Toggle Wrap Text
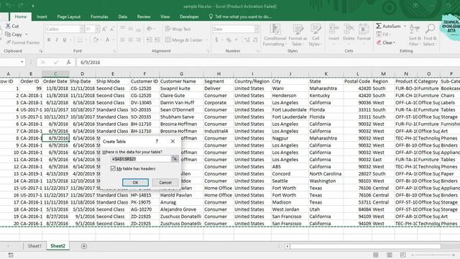 tap(178, 29)
